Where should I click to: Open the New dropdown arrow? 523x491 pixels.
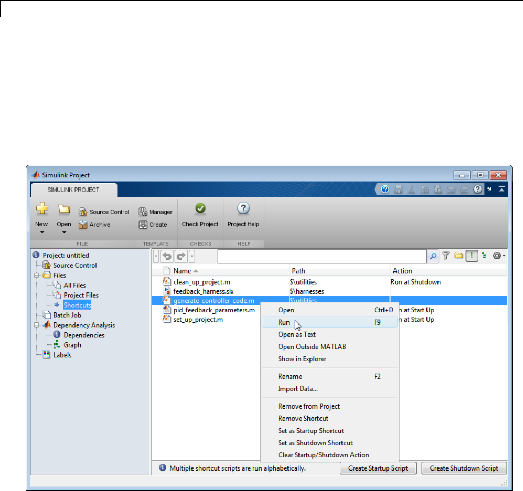[42, 232]
